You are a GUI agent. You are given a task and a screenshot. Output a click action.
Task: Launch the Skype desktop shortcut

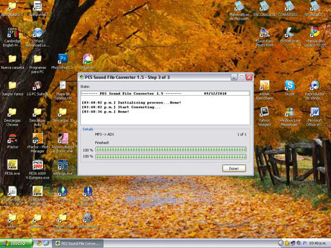coord(289,88)
